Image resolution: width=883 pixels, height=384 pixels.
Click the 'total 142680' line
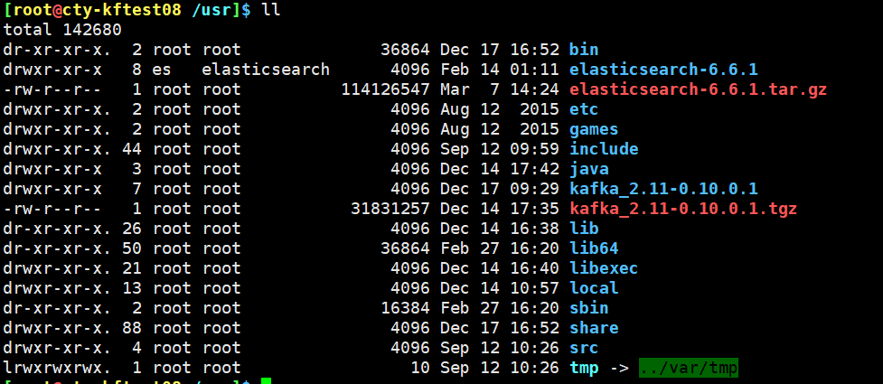(x=62, y=29)
